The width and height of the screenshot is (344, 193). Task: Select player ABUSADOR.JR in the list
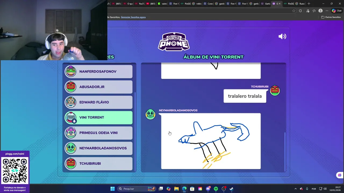click(99, 87)
